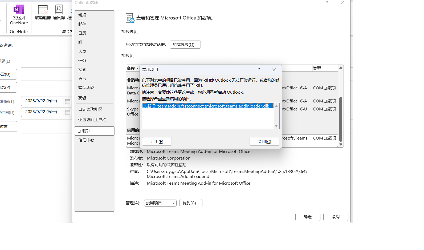Close the 禁用项目 dialog with X

click(x=274, y=70)
